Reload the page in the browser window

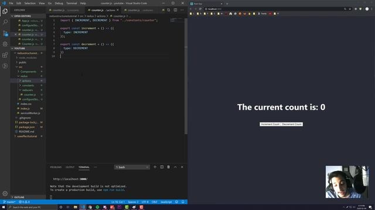pos(200,9)
